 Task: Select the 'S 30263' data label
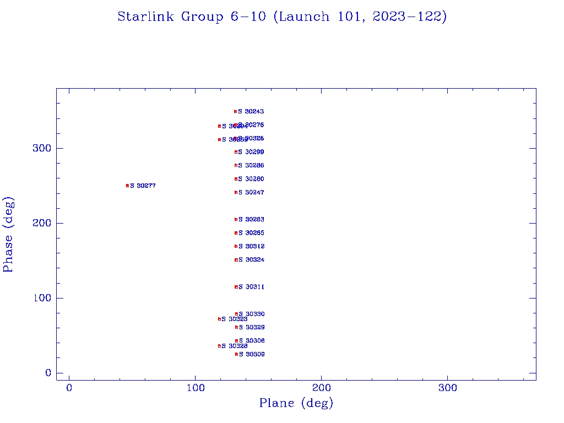point(251,219)
